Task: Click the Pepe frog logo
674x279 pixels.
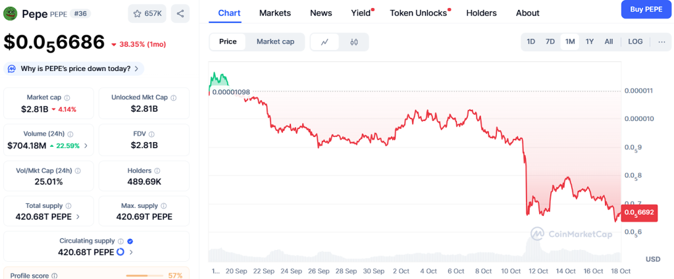Action: point(11,13)
